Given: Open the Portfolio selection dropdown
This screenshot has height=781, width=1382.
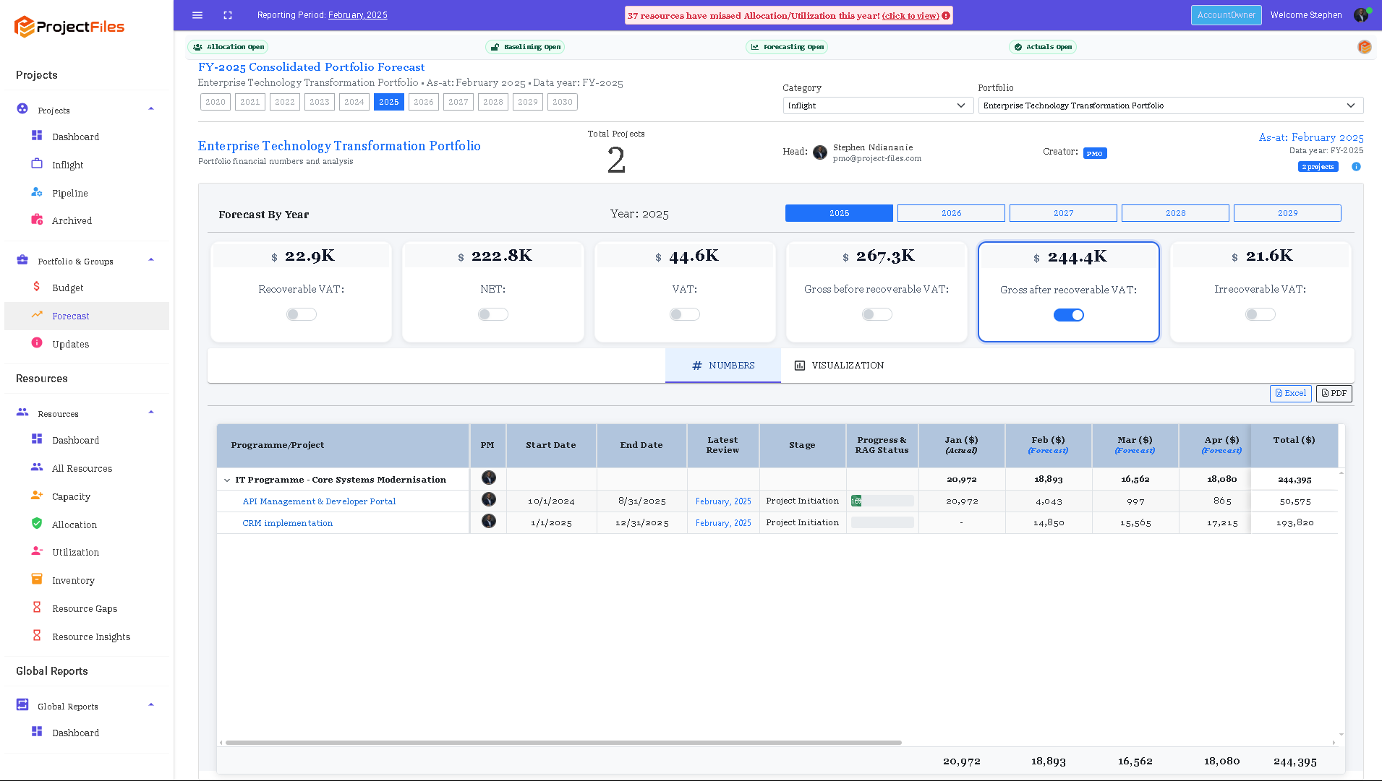Looking at the screenshot, I should tap(1170, 105).
